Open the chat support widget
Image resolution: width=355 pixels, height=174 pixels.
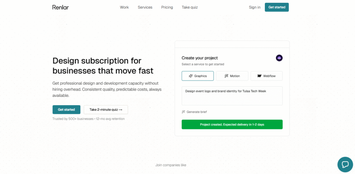pos(345,164)
